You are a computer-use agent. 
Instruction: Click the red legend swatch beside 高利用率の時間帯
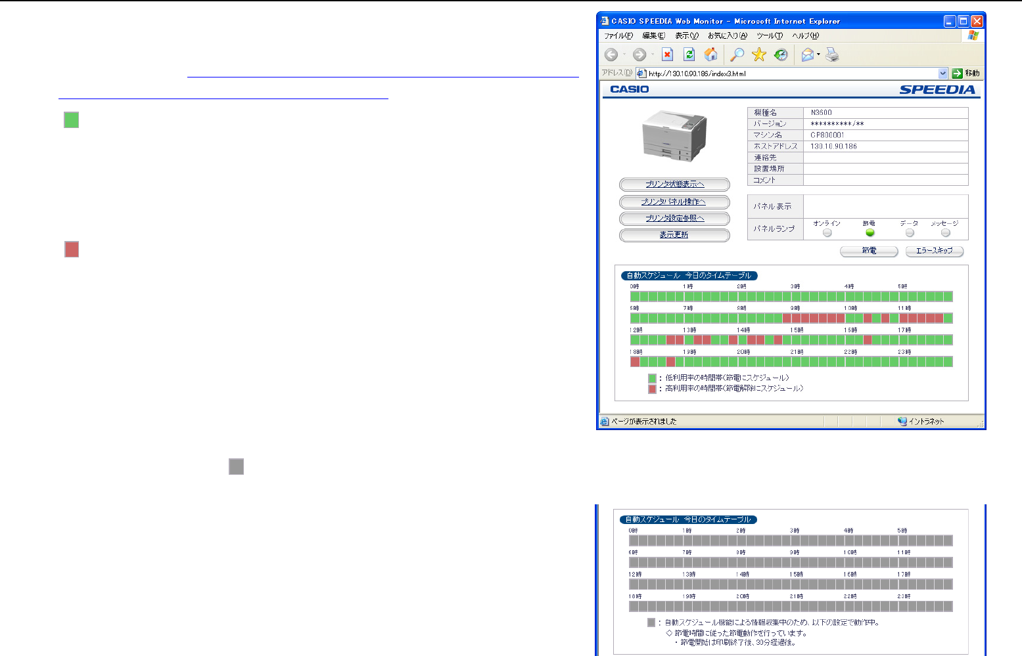pyautogui.click(x=652, y=389)
